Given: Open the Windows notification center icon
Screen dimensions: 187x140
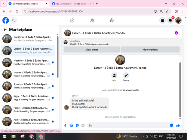Looking at the screenshot, I should coord(181,137).
